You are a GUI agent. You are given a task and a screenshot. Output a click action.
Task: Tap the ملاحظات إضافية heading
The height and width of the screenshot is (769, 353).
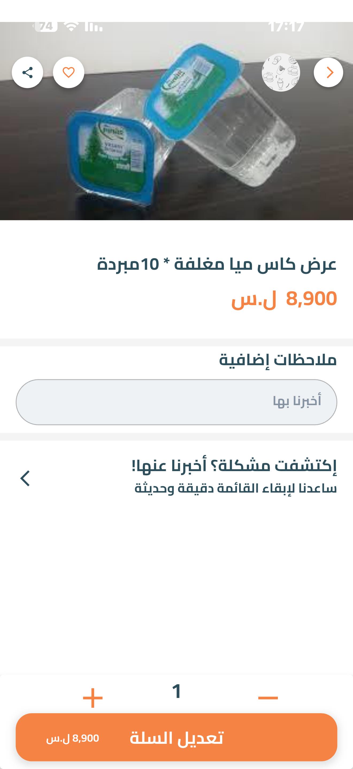[278, 360]
